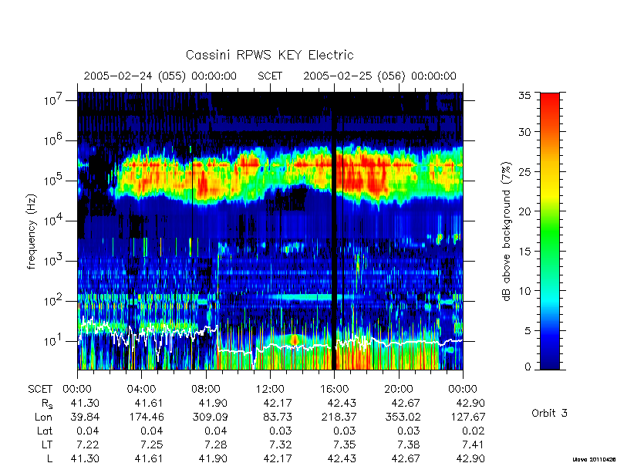Click the 10^6 frequency tick label

(x=52, y=140)
